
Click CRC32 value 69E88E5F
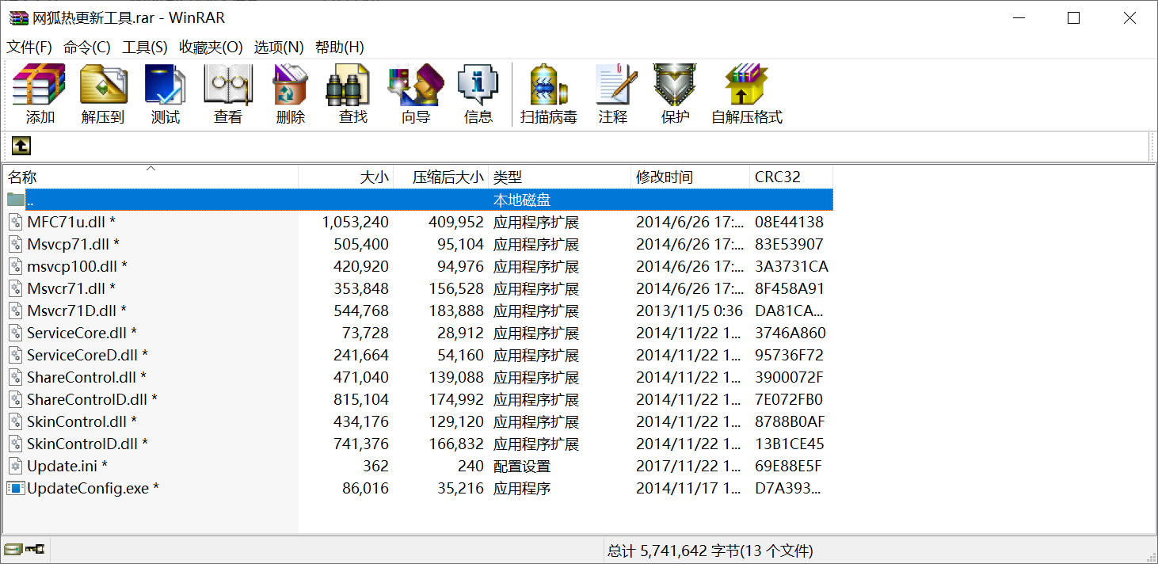pyautogui.click(x=789, y=466)
